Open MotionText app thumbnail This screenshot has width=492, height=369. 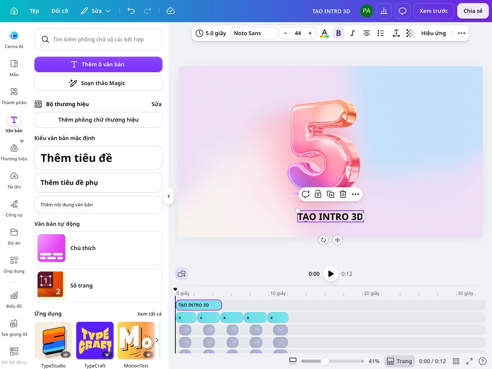click(x=136, y=341)
